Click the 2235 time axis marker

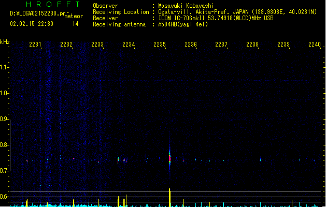pyautogui.click(x=160, y=44)
